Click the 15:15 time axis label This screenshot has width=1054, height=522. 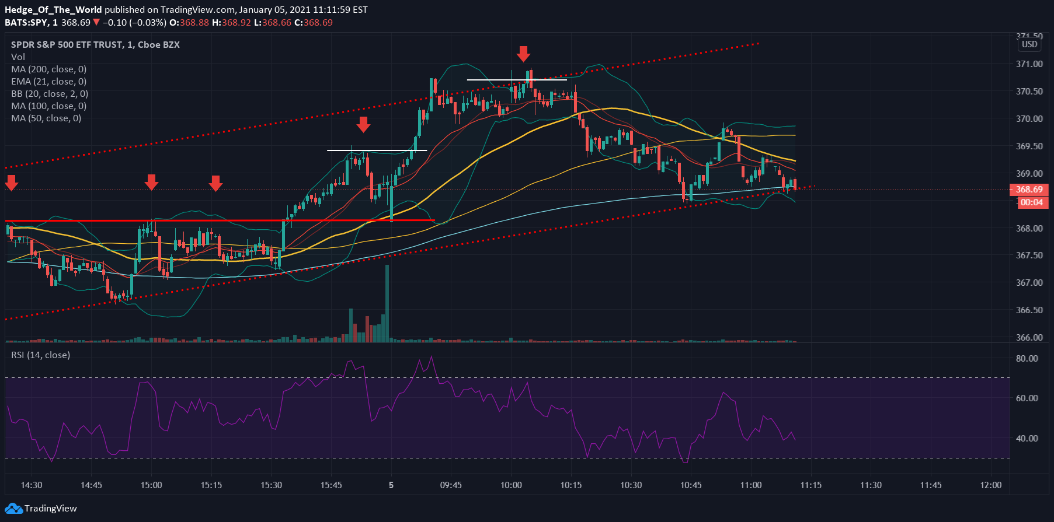click(211, 485)
